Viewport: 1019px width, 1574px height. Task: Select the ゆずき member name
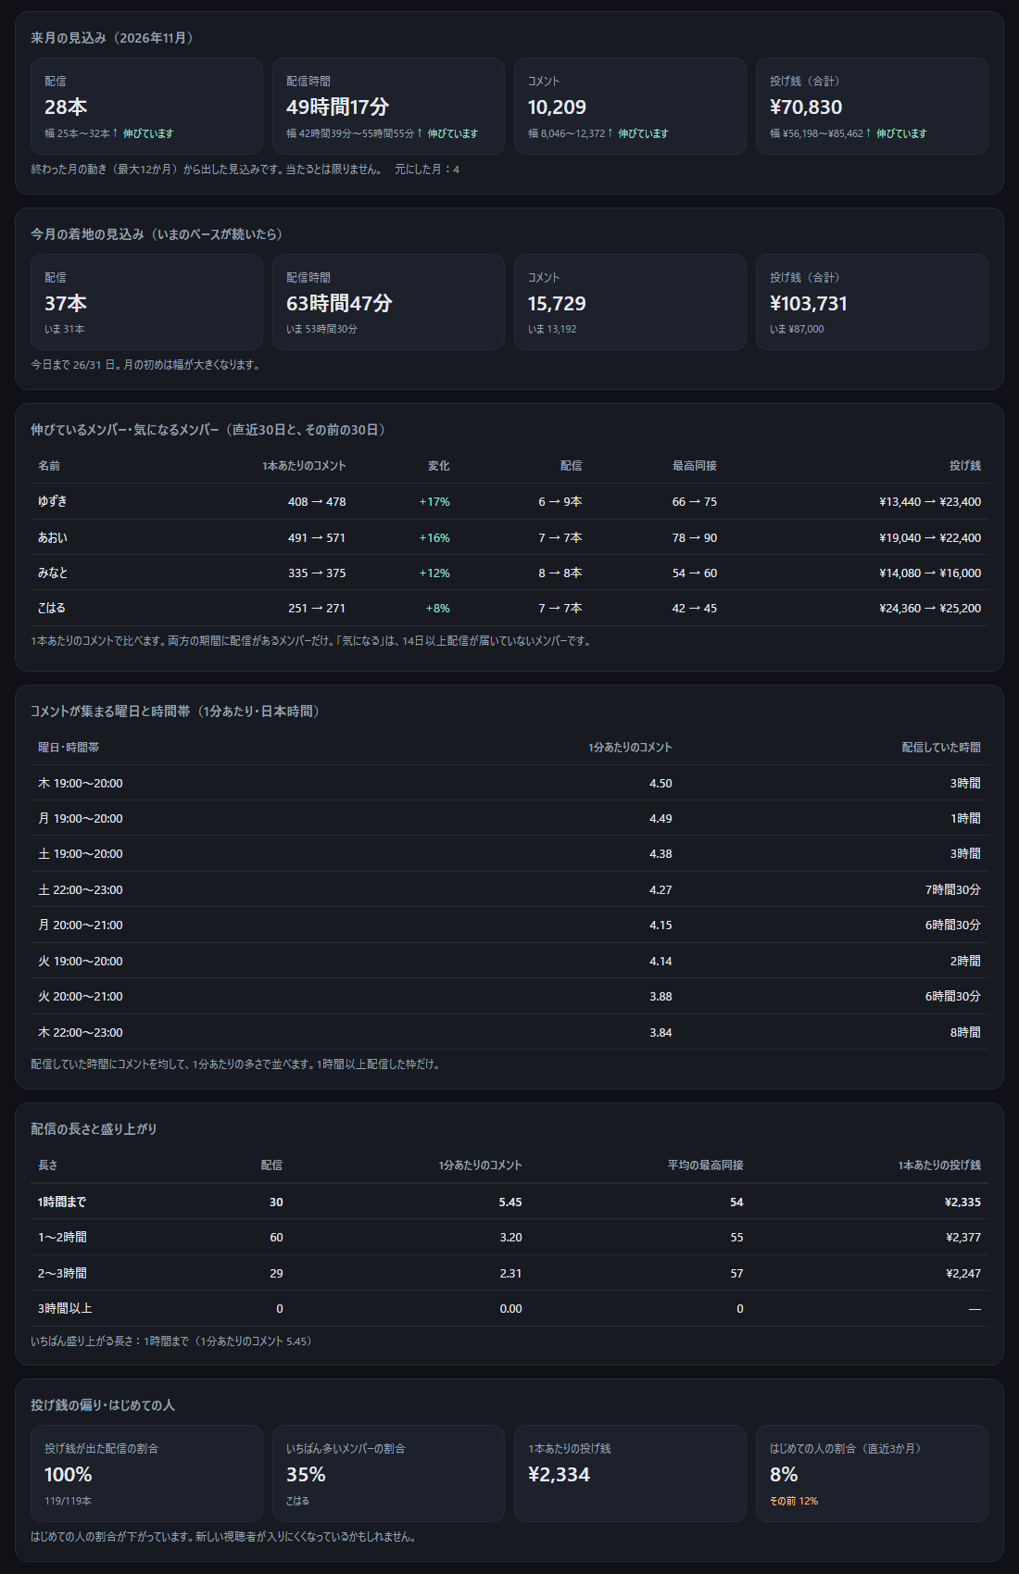pos(53,501)
